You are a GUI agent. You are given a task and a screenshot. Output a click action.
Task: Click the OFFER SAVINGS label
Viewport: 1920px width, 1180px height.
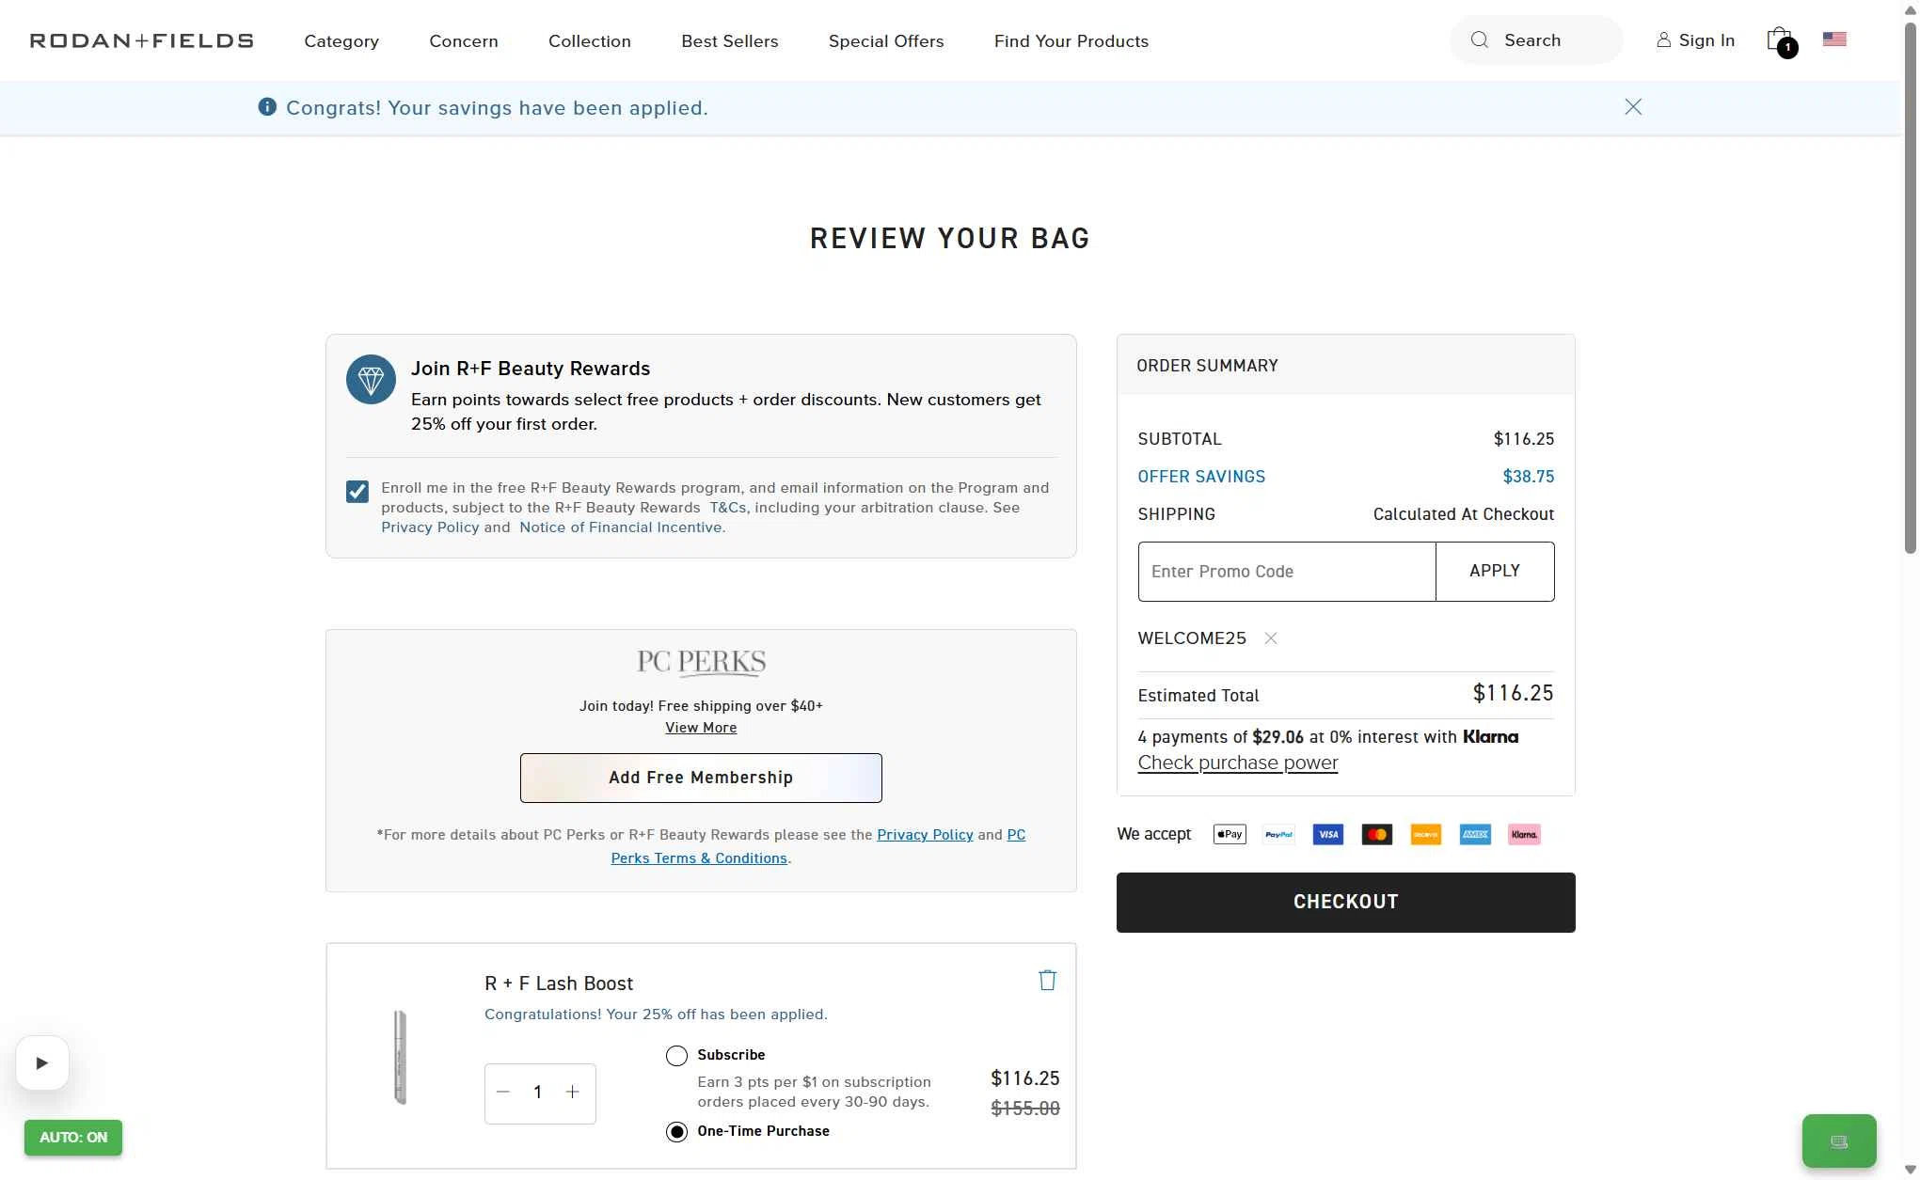(1201, 477)
